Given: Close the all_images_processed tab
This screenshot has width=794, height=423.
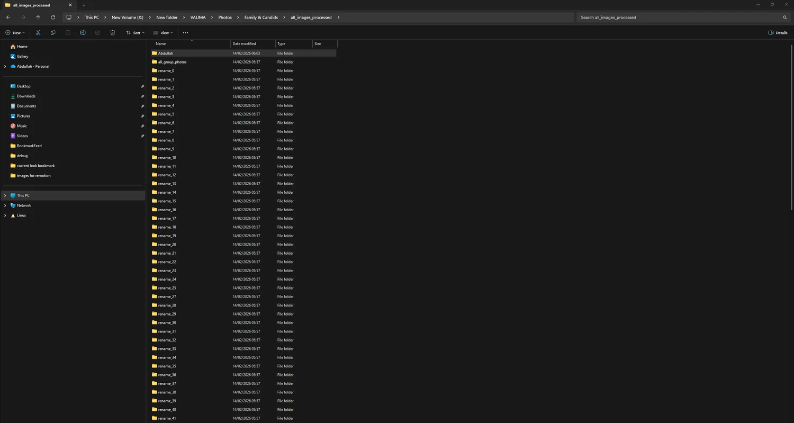Looking at the screenshot, I should pyautogui.click(x=70, y=5).
